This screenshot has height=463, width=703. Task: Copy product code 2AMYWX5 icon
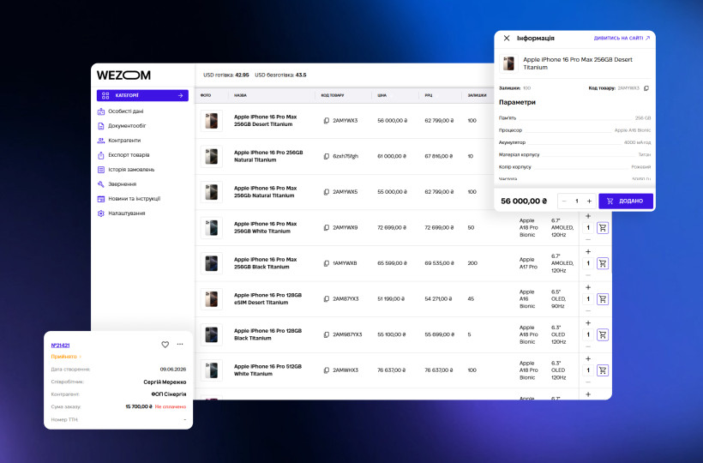(x=327, y=192)
